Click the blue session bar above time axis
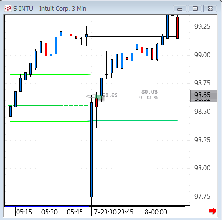The height and width of the screenshot is (220, 222). 47,206
